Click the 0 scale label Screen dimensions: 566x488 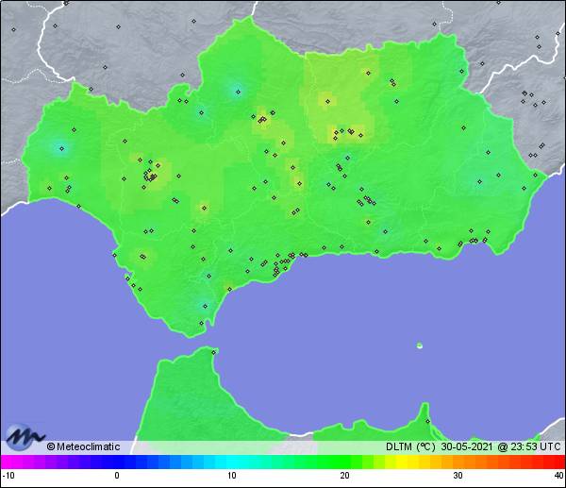pyautogui.click(x=117, y=476)
